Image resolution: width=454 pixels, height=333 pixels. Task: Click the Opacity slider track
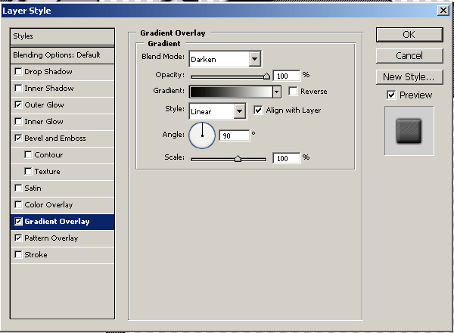[x=227, y=76]
